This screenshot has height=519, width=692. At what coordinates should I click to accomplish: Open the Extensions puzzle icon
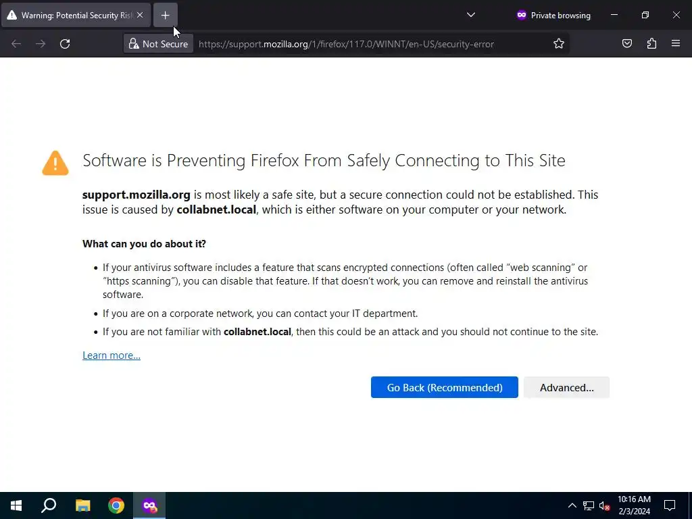(651, 44)
